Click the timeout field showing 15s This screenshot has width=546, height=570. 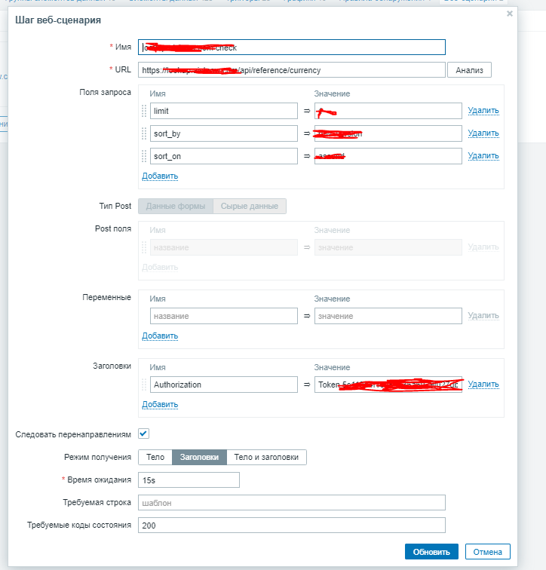tap(189, 480)
